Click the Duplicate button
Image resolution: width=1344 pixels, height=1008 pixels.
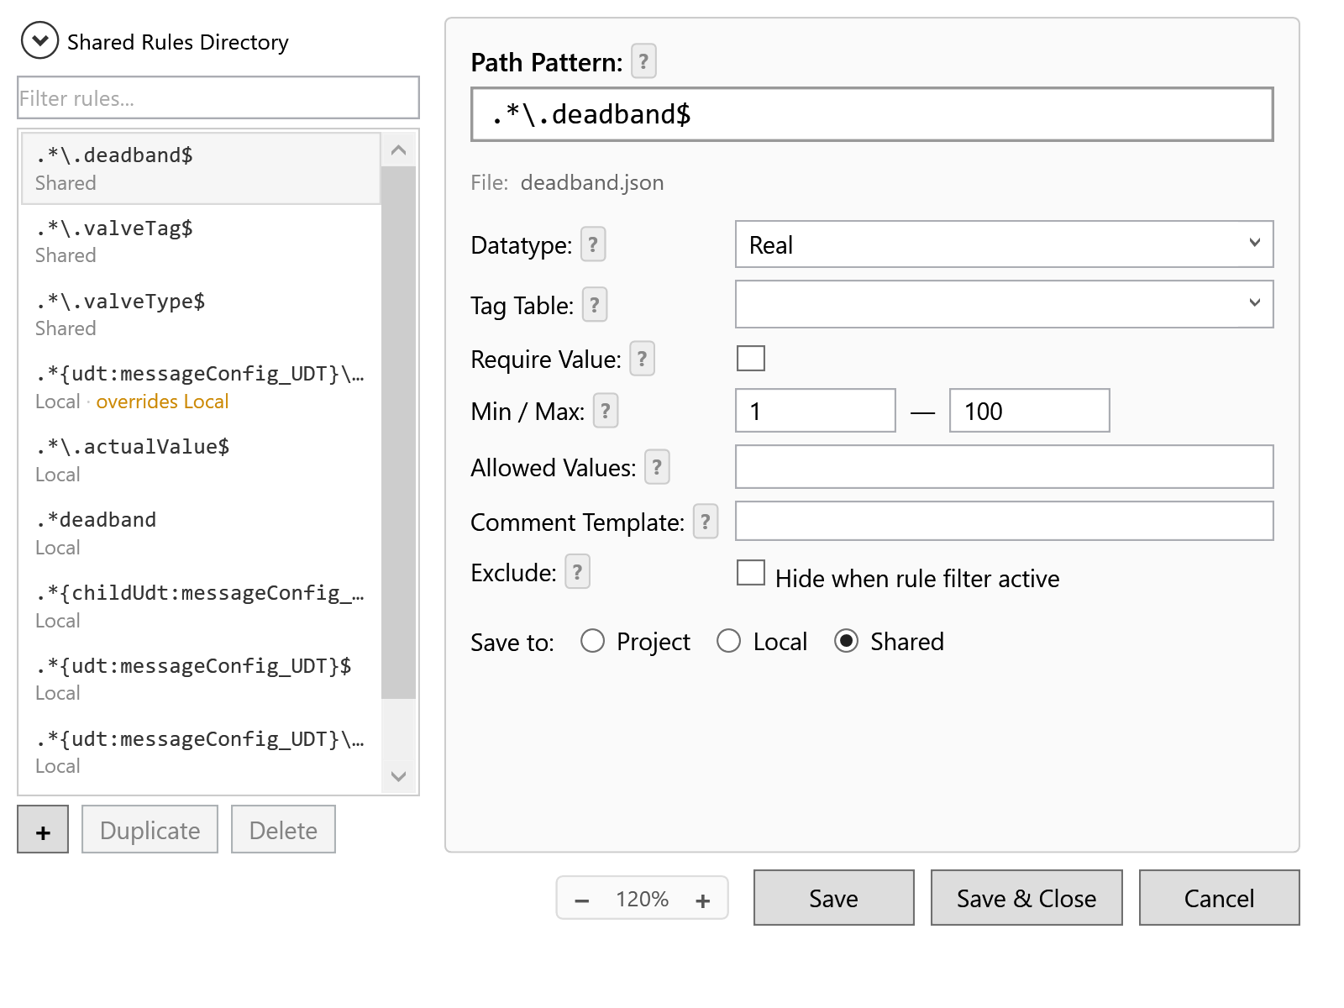(x=150, y=830)
